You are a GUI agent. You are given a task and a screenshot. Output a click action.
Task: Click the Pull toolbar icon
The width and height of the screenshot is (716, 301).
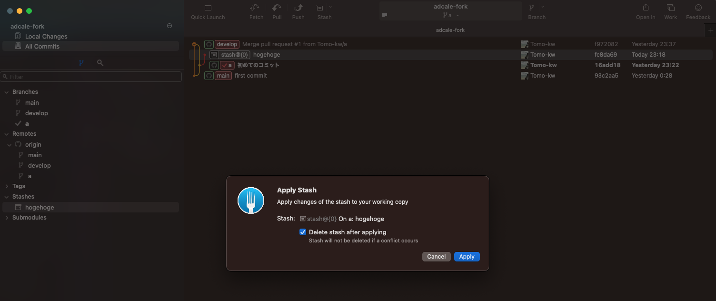point(277,10)
